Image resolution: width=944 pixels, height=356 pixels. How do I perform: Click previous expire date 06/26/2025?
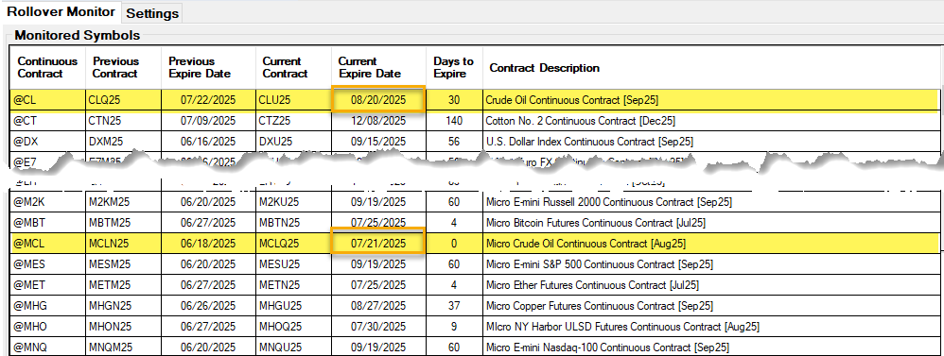(x=208, y=306)
